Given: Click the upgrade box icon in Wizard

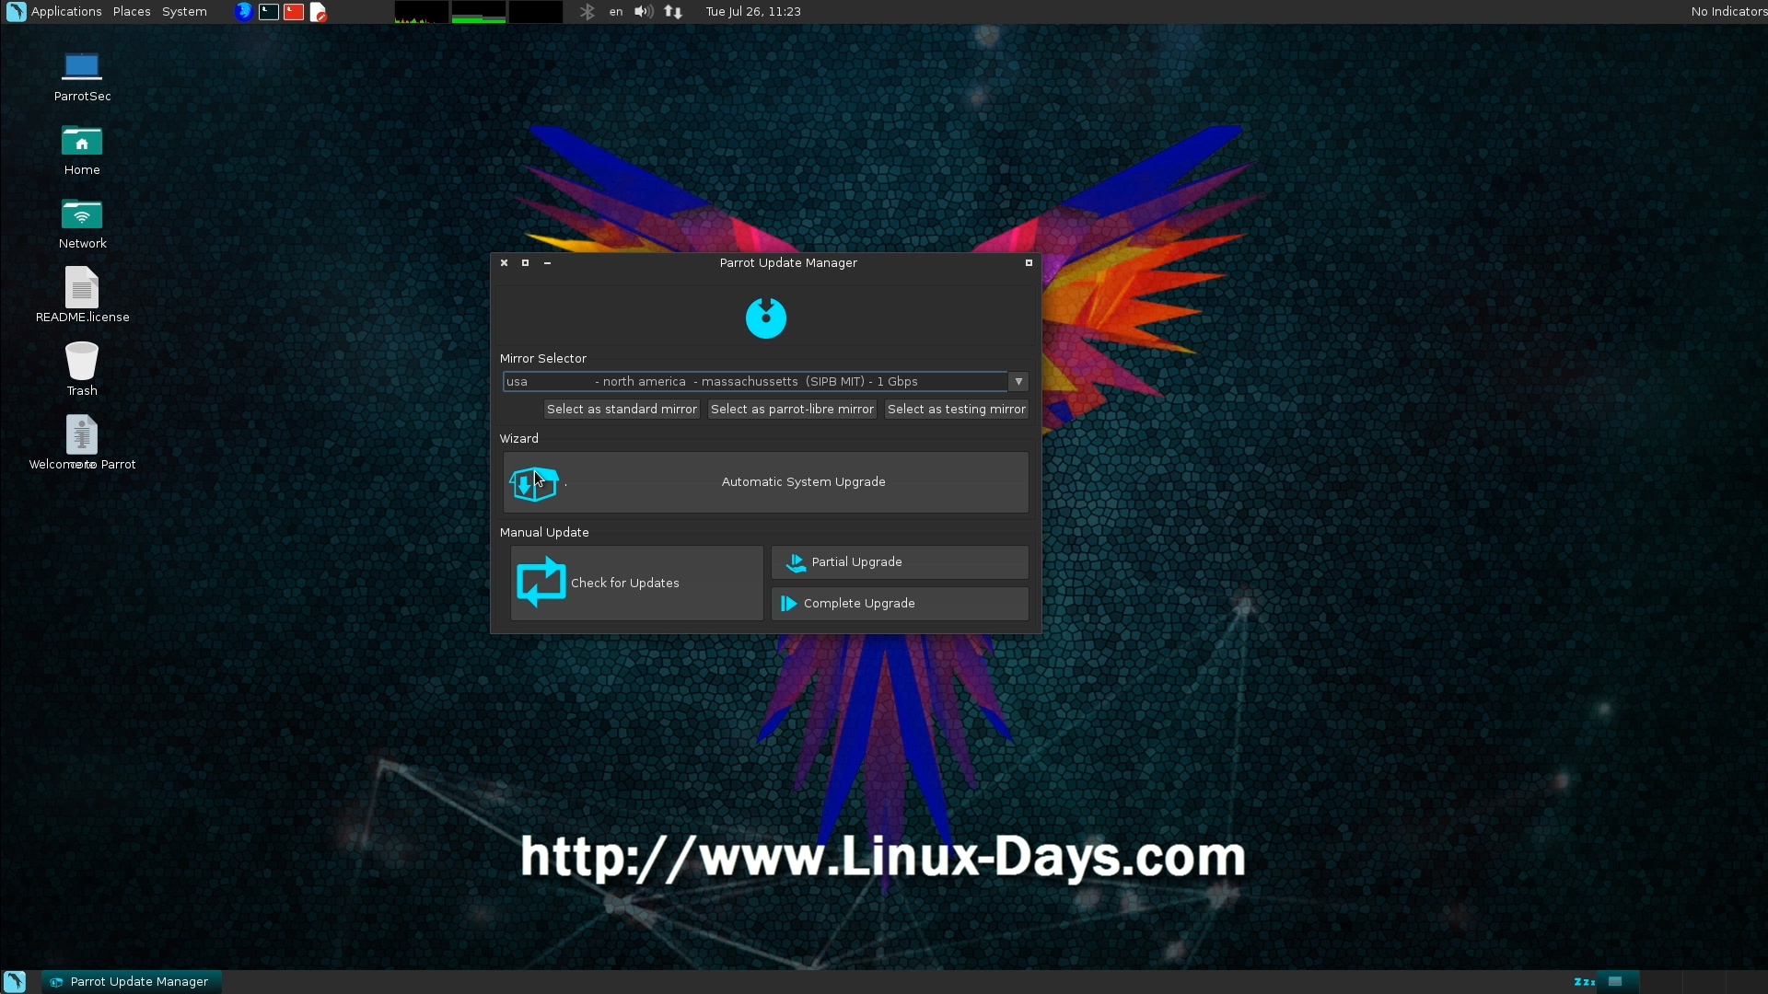Looking at the screenshot, I should coord(534,484).
